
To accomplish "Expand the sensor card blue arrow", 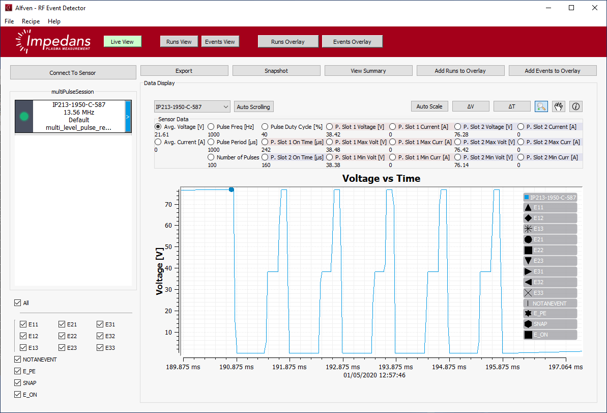I will [128, 117].
